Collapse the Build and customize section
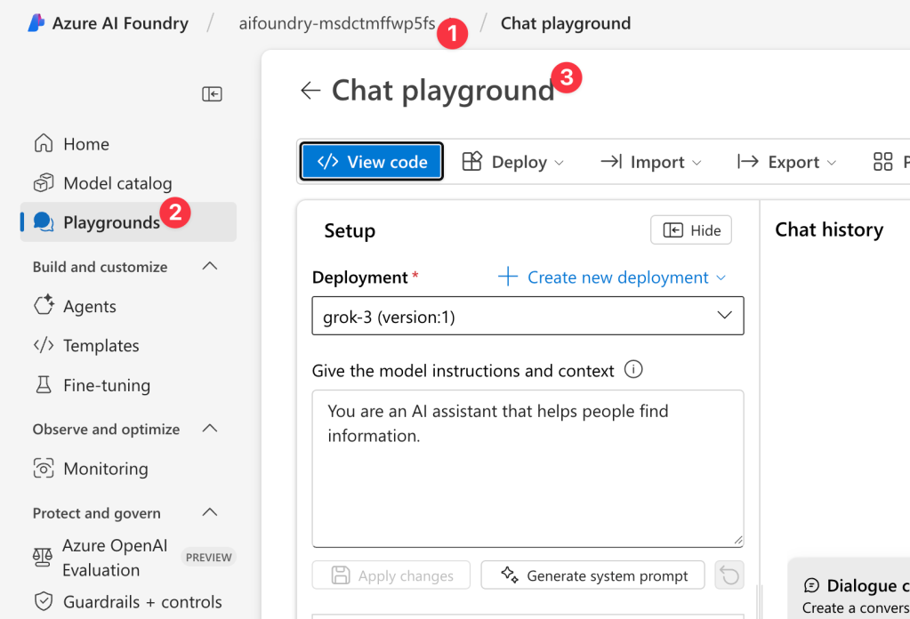910x619 pixels. coord(210,266)
